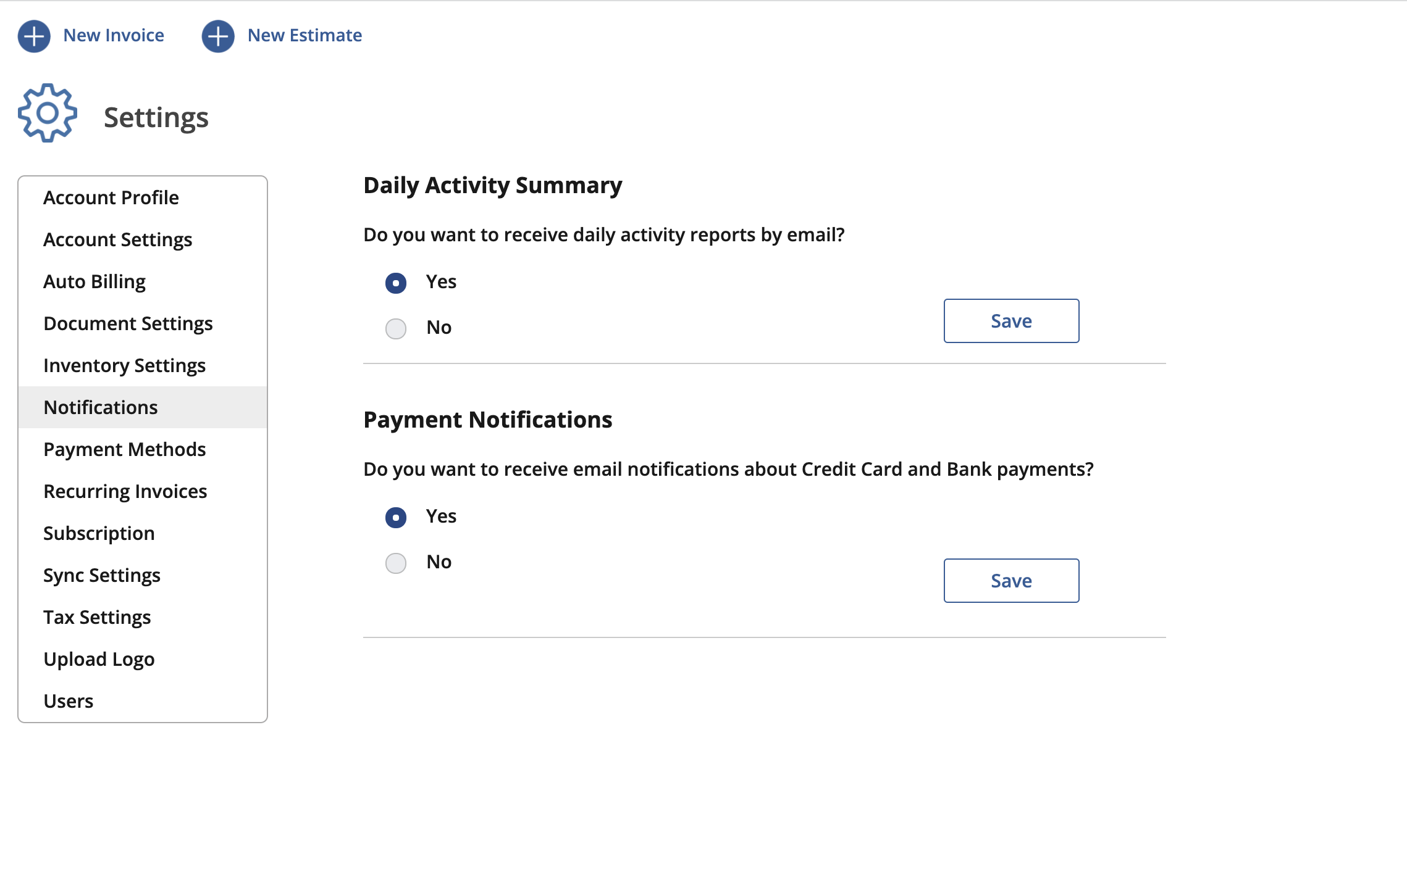
Task: Open Account Settings
Action: (x=117, y=239)
